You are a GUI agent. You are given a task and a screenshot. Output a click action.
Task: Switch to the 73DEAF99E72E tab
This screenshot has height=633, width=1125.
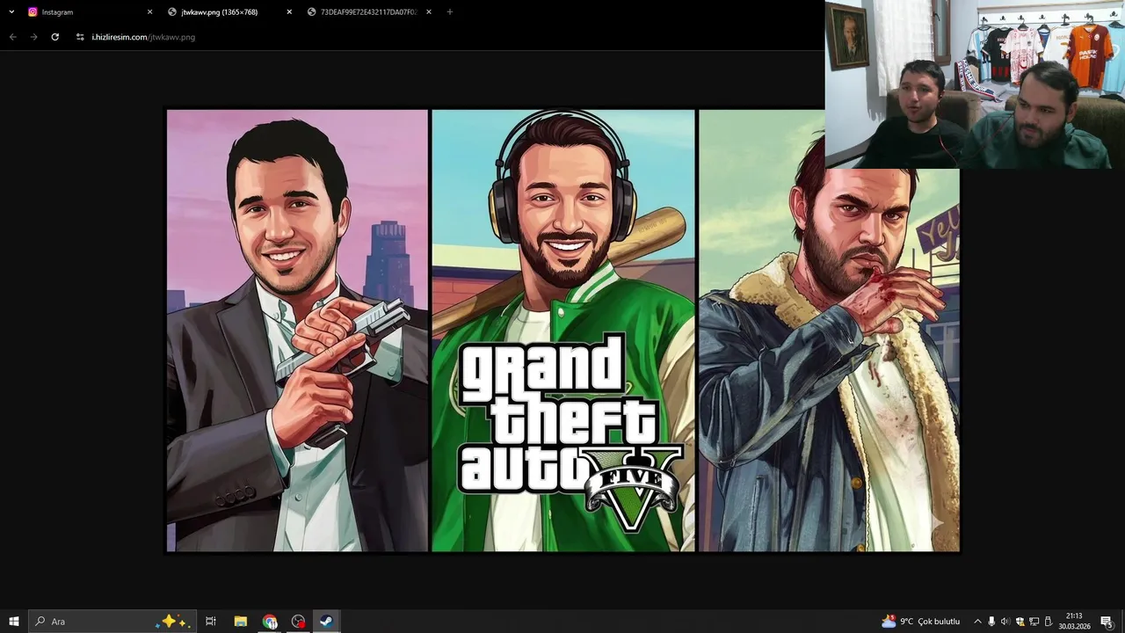click(x=370, y=12)
